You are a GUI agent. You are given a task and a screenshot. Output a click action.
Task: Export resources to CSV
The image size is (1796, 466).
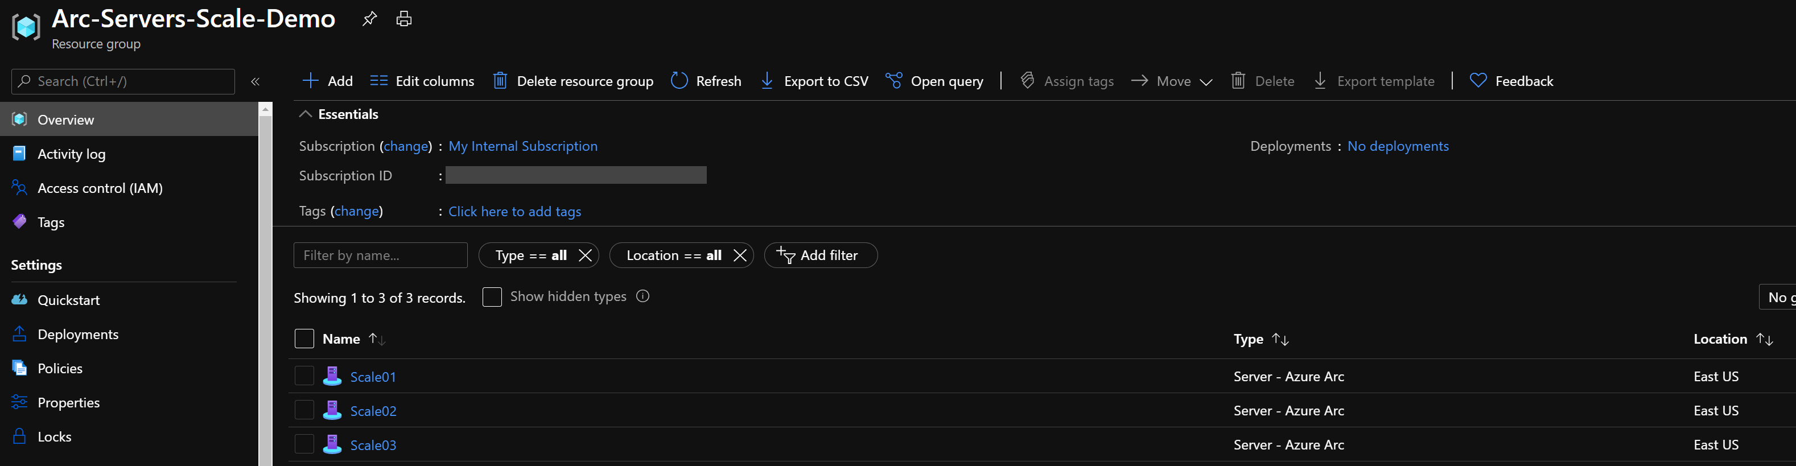pyautogui.click(x=814, y=81)
